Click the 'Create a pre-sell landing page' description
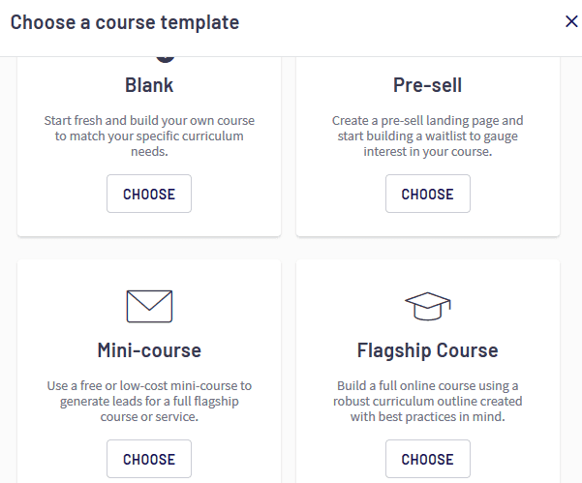The width and height of the screenshot is (582, 483). pyautogui.click(x=428, y=136)
